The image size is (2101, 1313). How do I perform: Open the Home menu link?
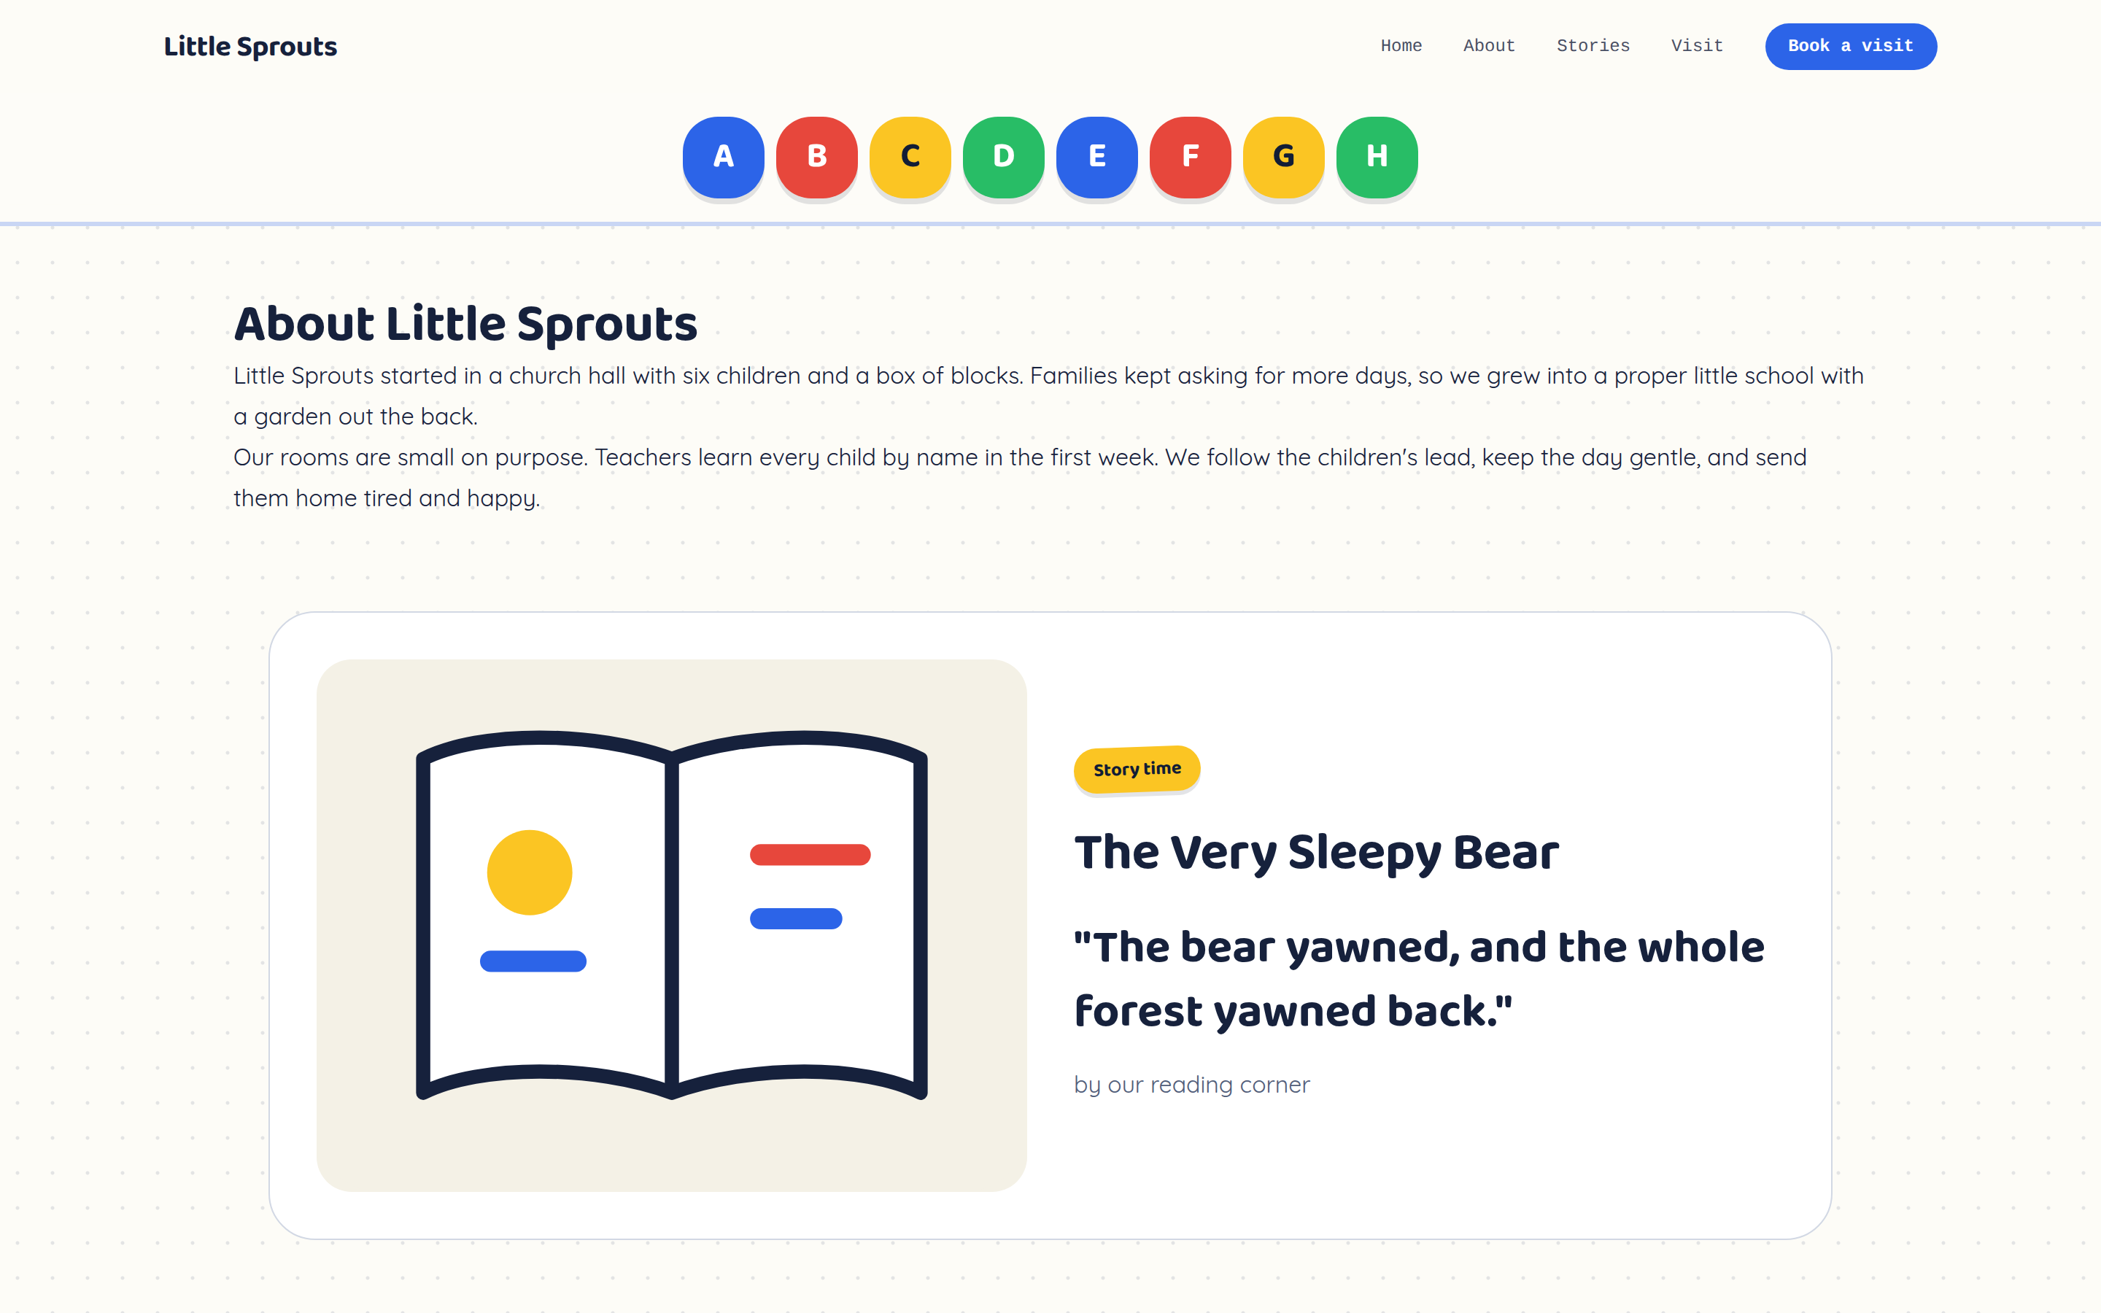(1401, 46)
